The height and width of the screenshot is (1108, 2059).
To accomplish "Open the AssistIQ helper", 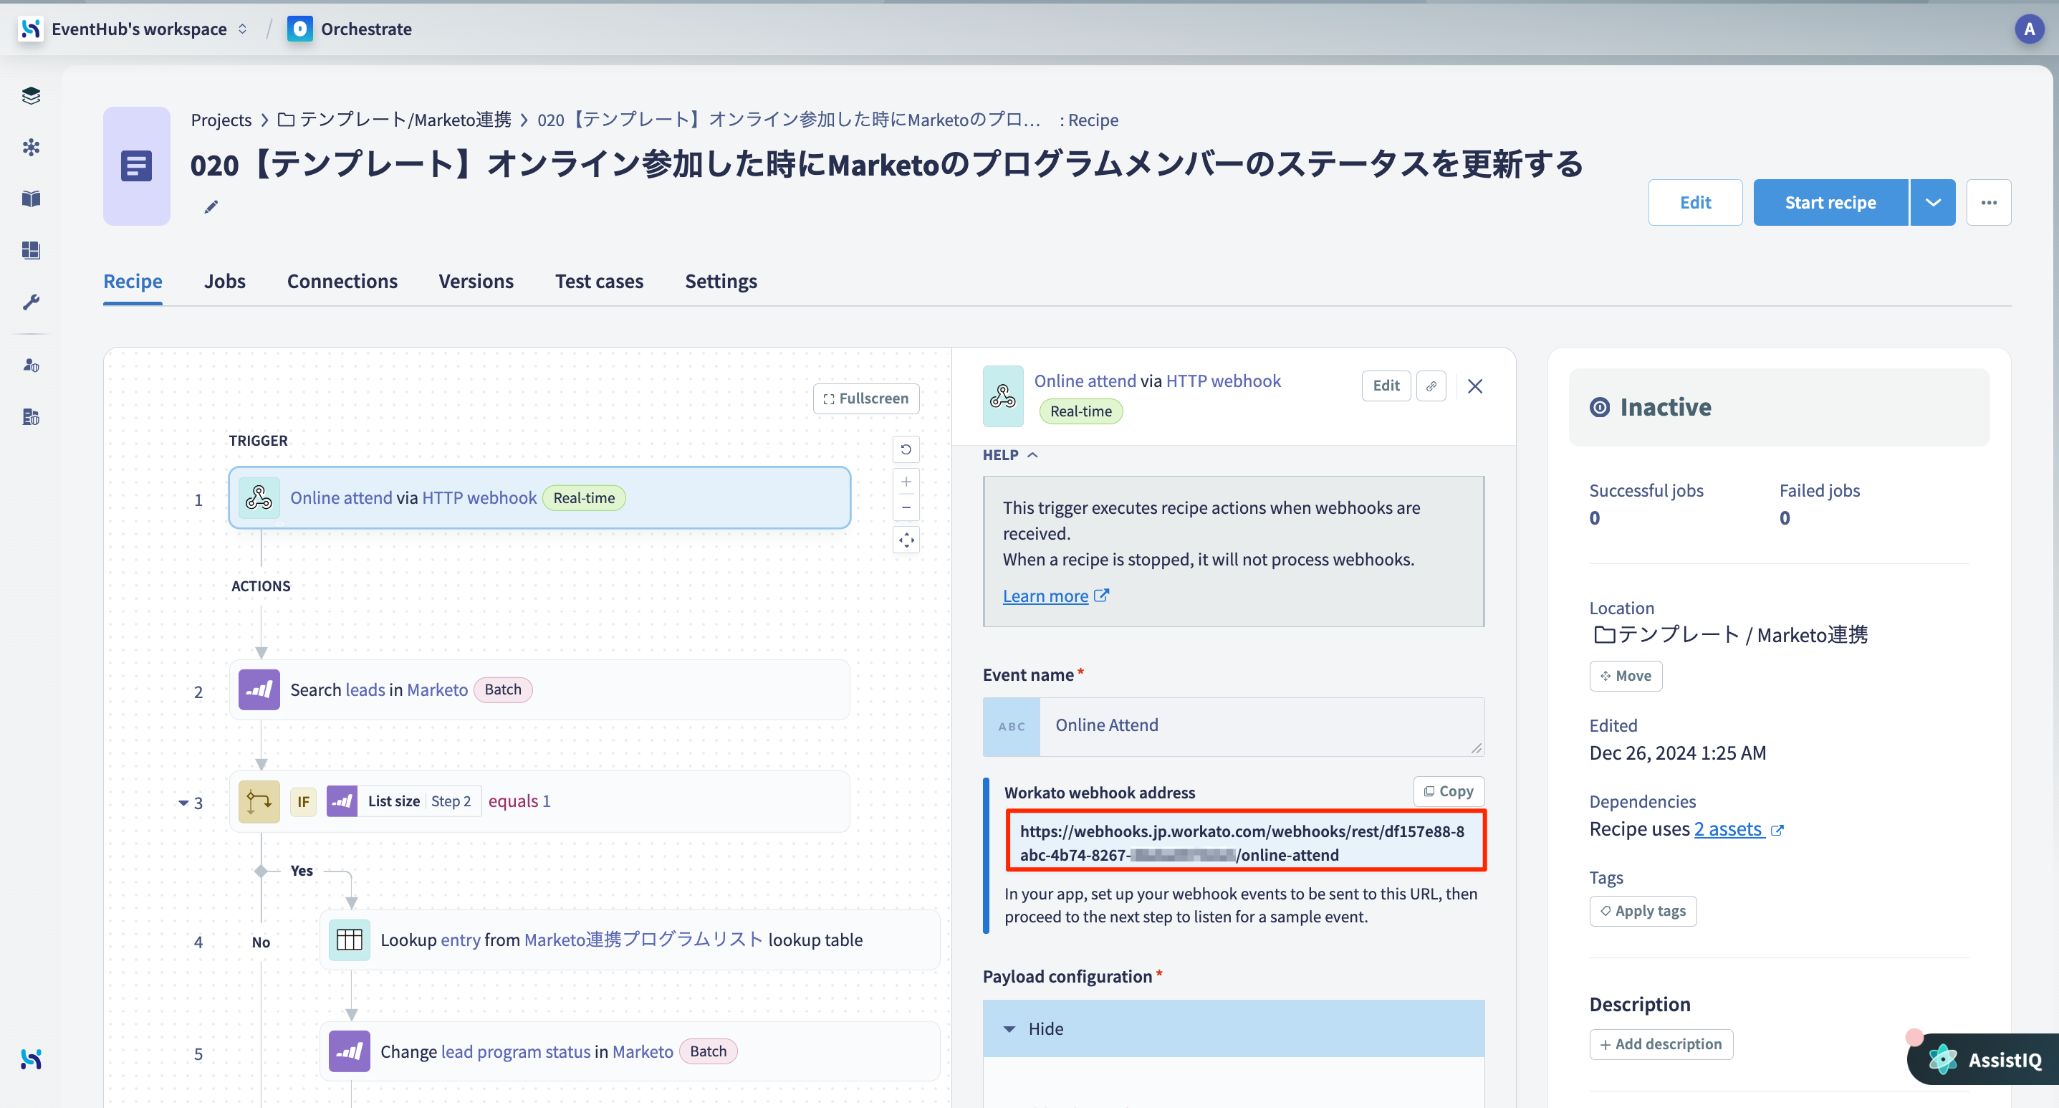I will point(1985,1060).
